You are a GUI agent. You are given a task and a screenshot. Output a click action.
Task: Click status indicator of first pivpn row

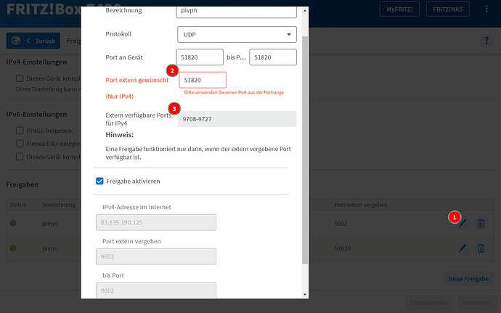[x=12, y=223]
